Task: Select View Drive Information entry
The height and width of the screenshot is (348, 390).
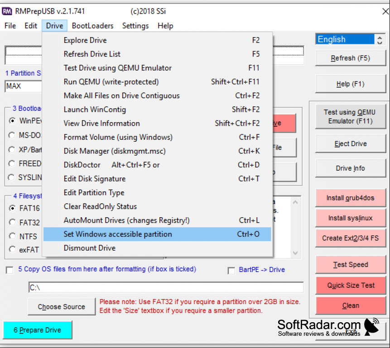Action: tap(157, 123)
